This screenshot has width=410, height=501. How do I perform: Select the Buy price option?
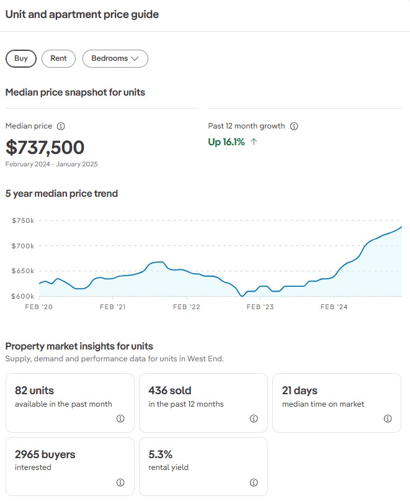[21, 58]
